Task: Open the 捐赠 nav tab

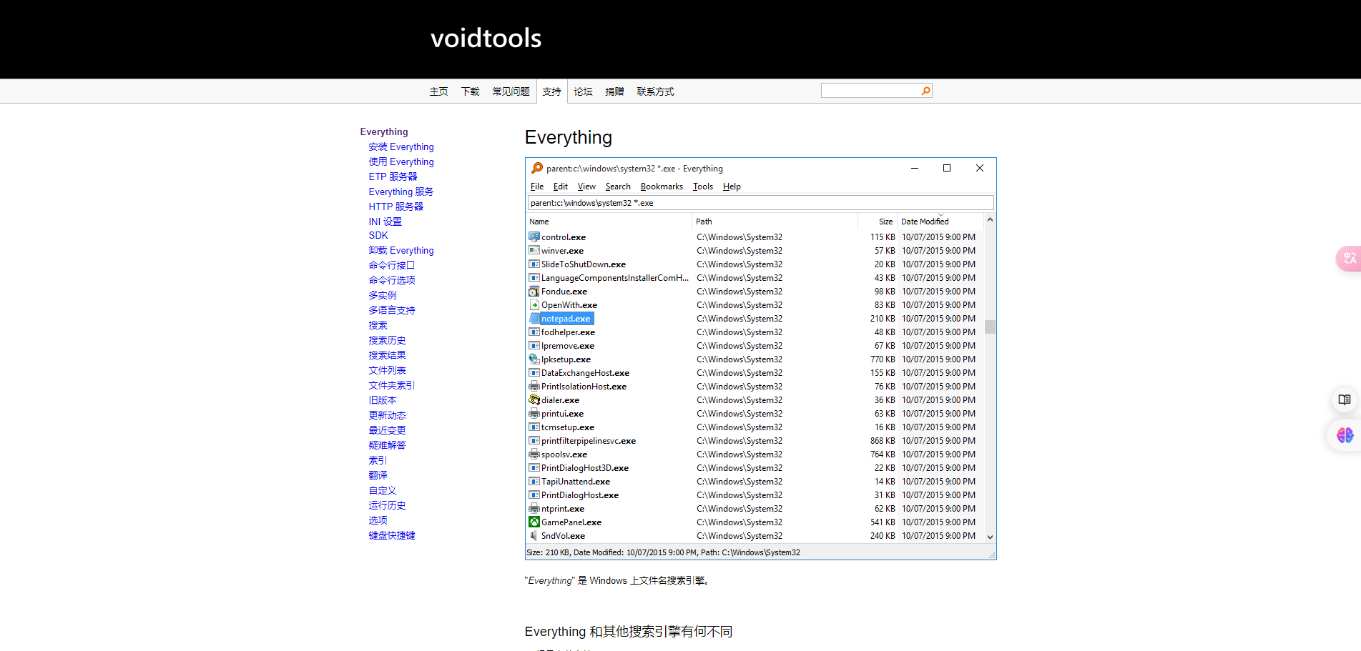Action: (x=614, y=91)
